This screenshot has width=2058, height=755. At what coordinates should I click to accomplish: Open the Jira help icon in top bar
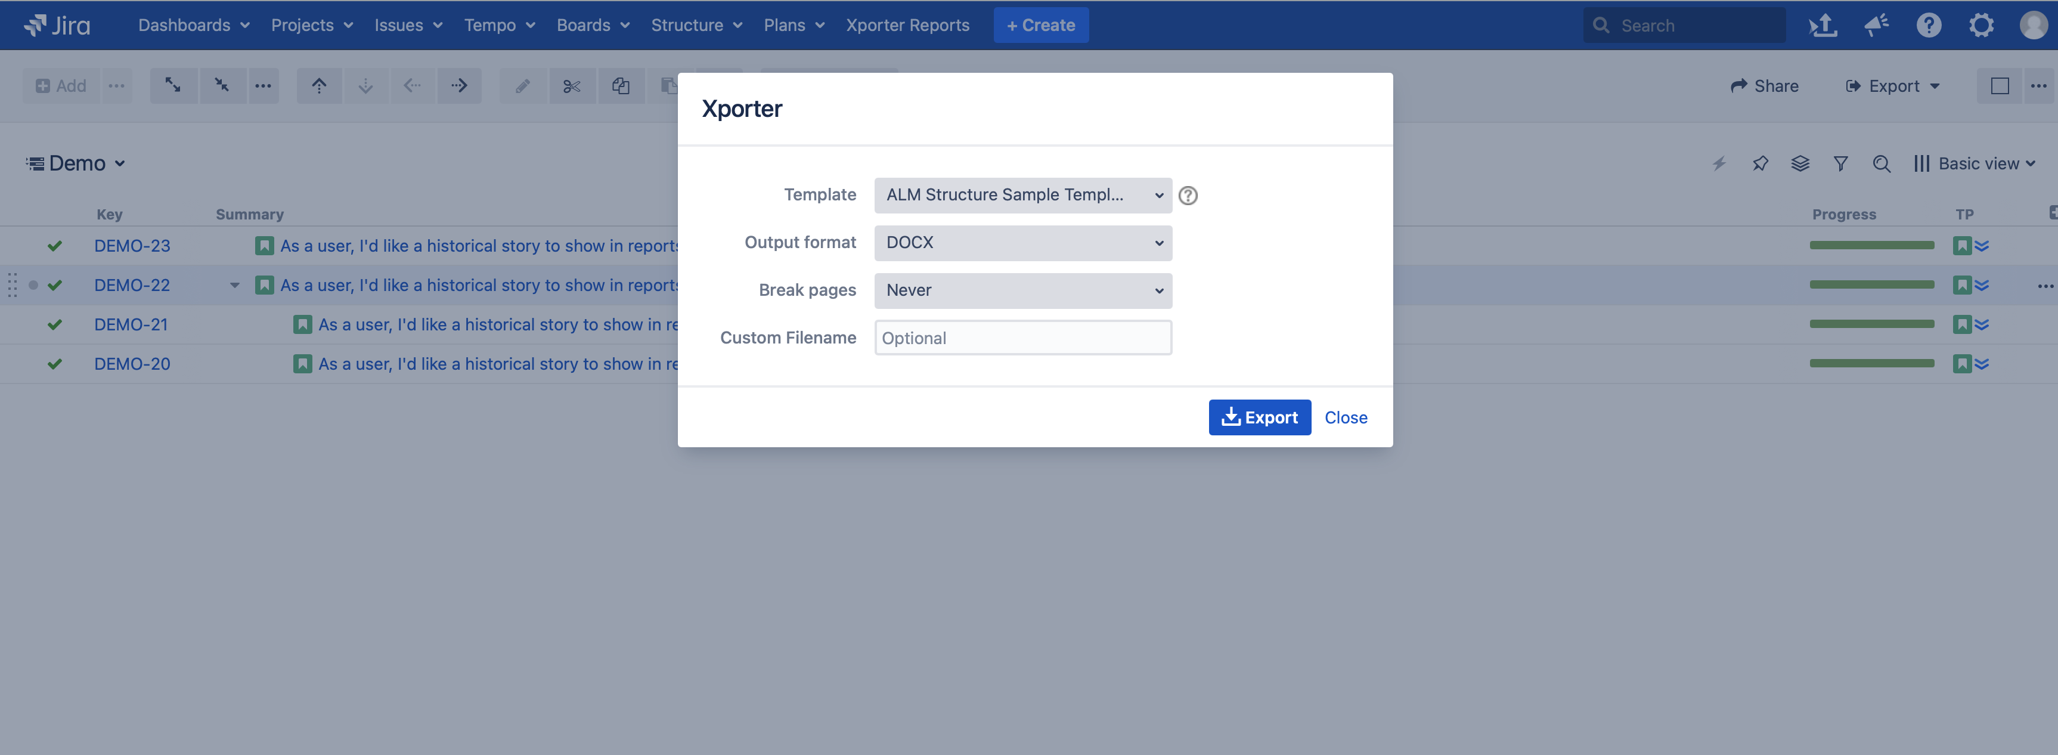coord(1928,26)
